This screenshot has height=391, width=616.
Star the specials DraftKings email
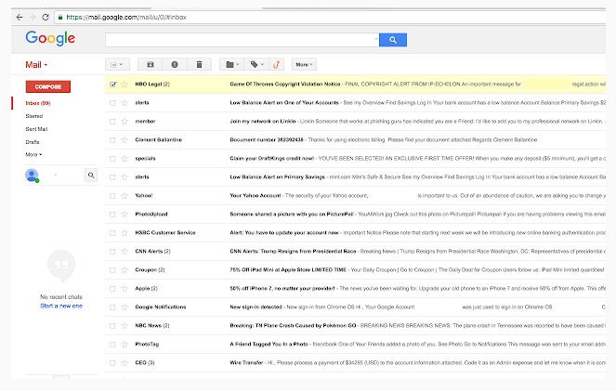[x=125, y=159]
